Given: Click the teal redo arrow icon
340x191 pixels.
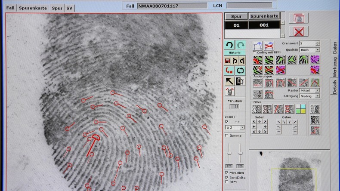Looking at the screenshot, I should pos(241,45).
